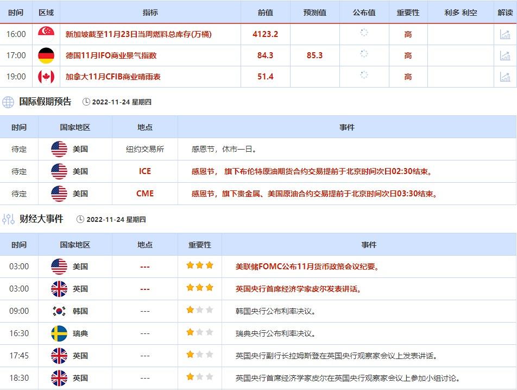This screenshot has height=390, width=517.
Task: Click the South Korea flag at 09:00
Action: coord(59,311)
